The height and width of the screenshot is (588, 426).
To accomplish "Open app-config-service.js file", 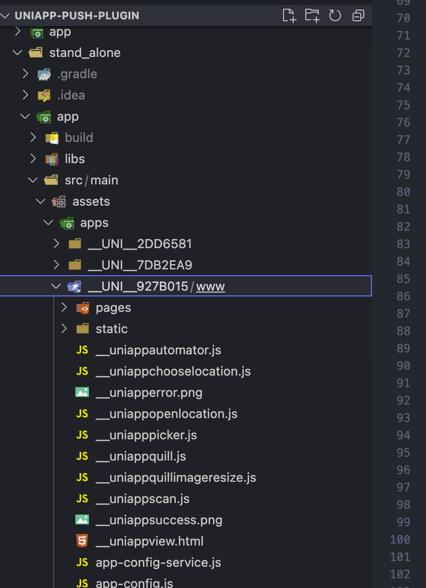I will pyautogui.click(x=158, y=562).
